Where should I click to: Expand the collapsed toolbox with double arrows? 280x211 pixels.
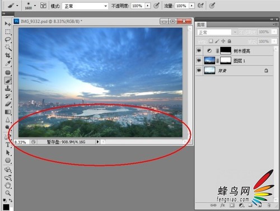coord(4,13)
